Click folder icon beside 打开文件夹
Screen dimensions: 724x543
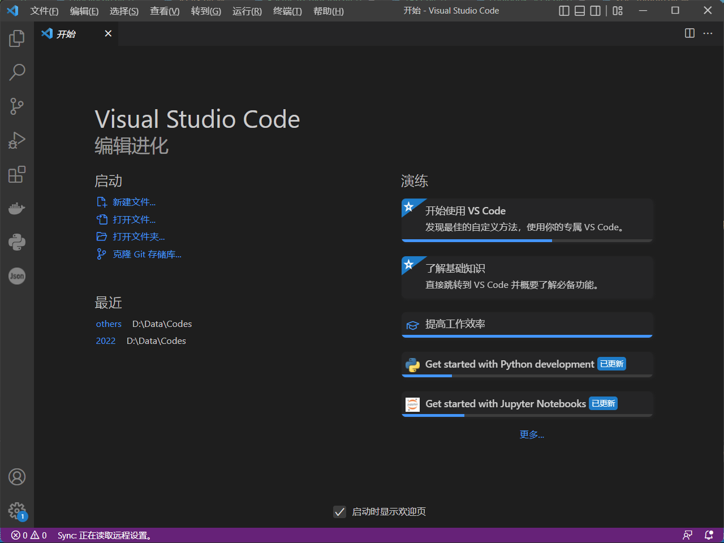click(102, 236)
